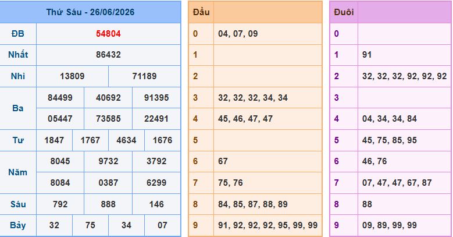Select Đầu row 0 values 04, 07, 09
The width and height of the screenshot is (453, 237).
[238, 34]
